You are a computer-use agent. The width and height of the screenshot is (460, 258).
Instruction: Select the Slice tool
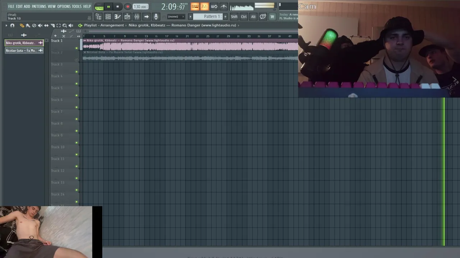click(52, 25)
